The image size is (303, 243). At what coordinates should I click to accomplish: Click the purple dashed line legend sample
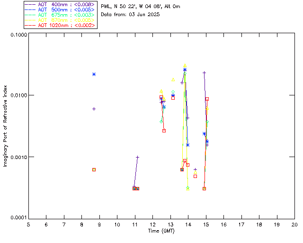[30, 4]
